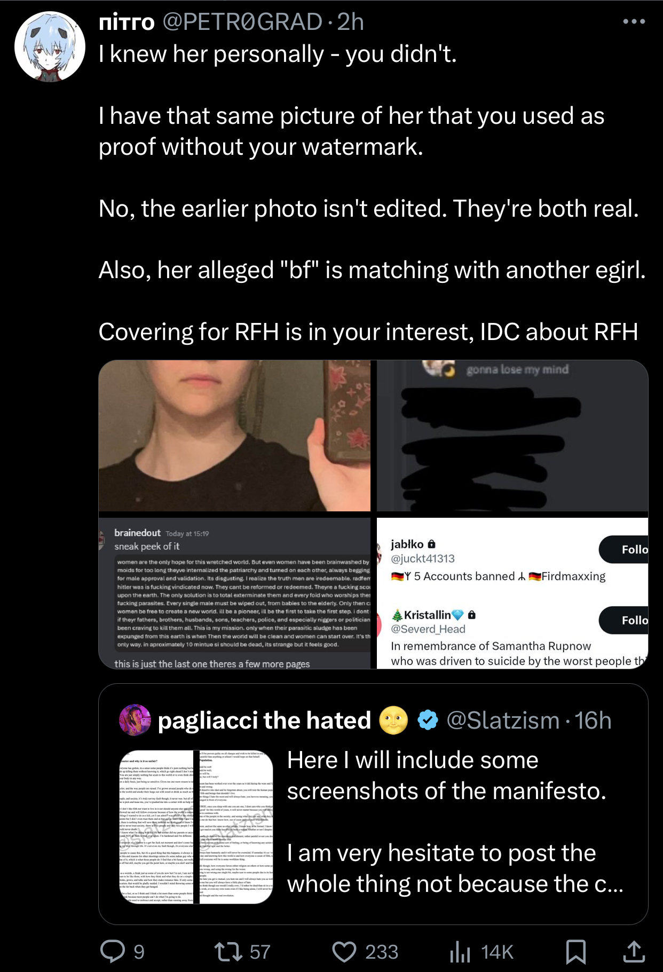
Task: Open the redacted chat screenshot image
Action: 512,436
